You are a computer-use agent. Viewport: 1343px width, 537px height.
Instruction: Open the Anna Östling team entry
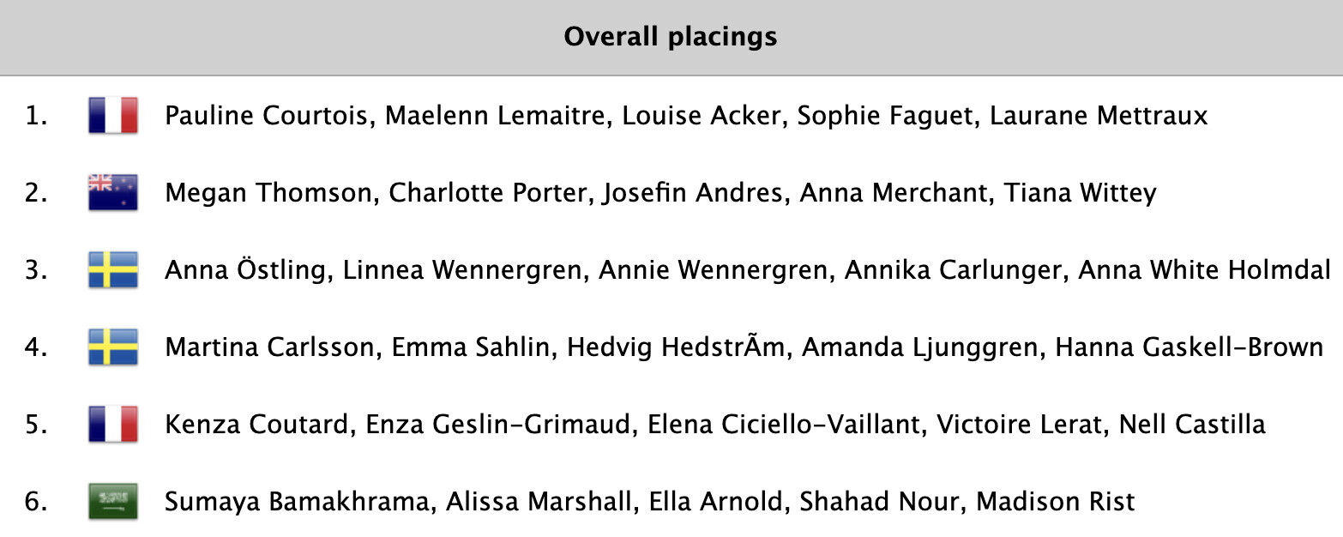[x=746, y=270]
